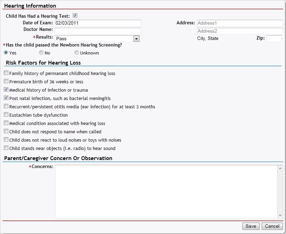Open the Results dropdown list
The width and height of the screenshot is (286, 234).
[136, 39]
